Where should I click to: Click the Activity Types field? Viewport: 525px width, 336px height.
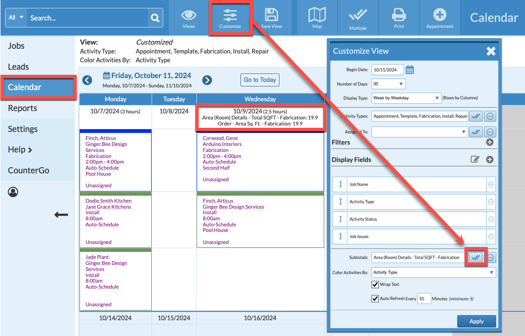click(420, 116)
